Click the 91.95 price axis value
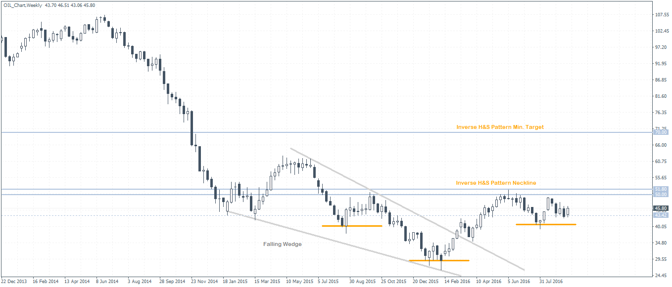This screenshot has height=287, width=672. pos(661,64)
